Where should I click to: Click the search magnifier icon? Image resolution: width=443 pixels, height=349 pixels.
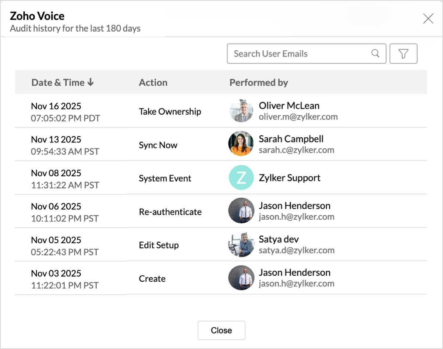[375, 54]
